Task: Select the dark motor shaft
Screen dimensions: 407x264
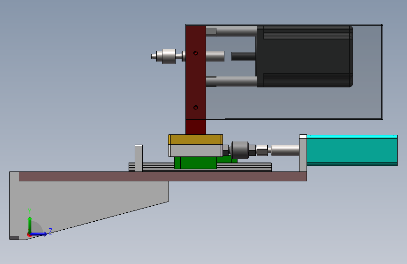Action: [x=244, y=56]
